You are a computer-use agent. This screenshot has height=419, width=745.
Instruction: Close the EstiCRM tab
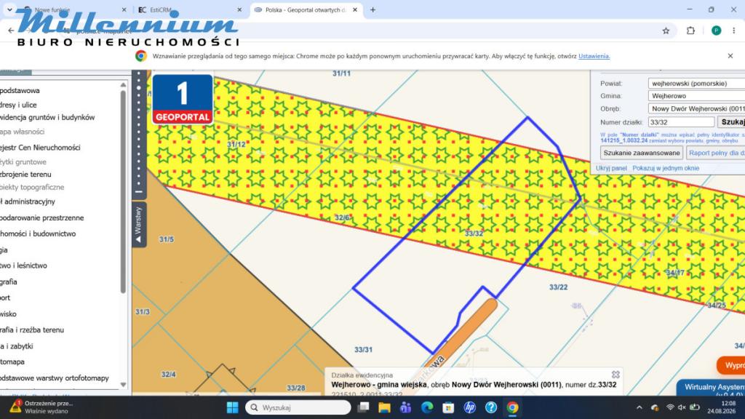point(239,9)
